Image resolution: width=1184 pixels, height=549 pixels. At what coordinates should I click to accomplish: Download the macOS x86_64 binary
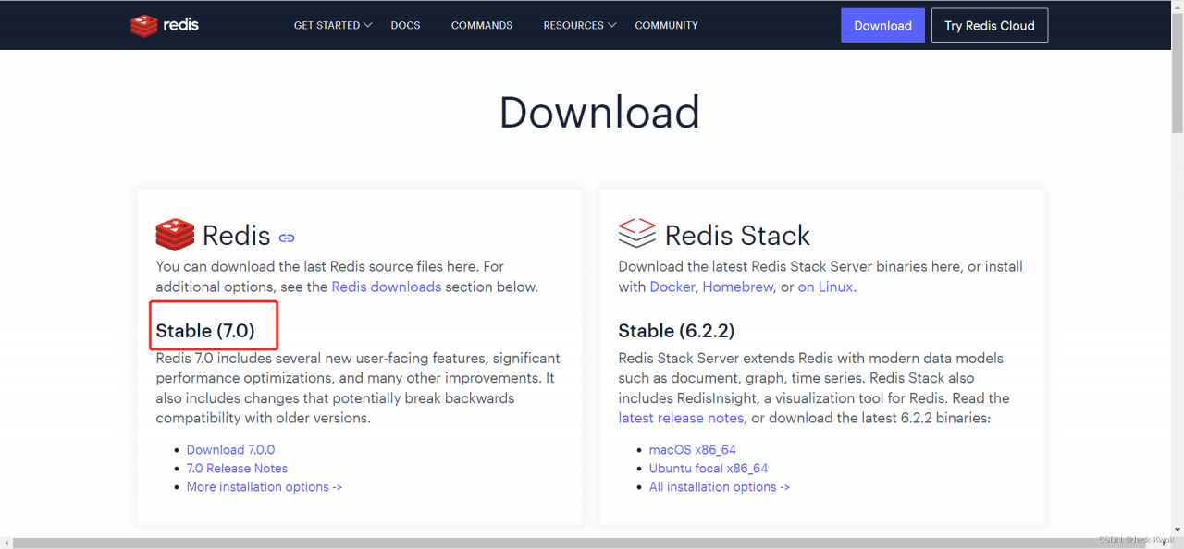pyautogui.click(x=693, y=450)
